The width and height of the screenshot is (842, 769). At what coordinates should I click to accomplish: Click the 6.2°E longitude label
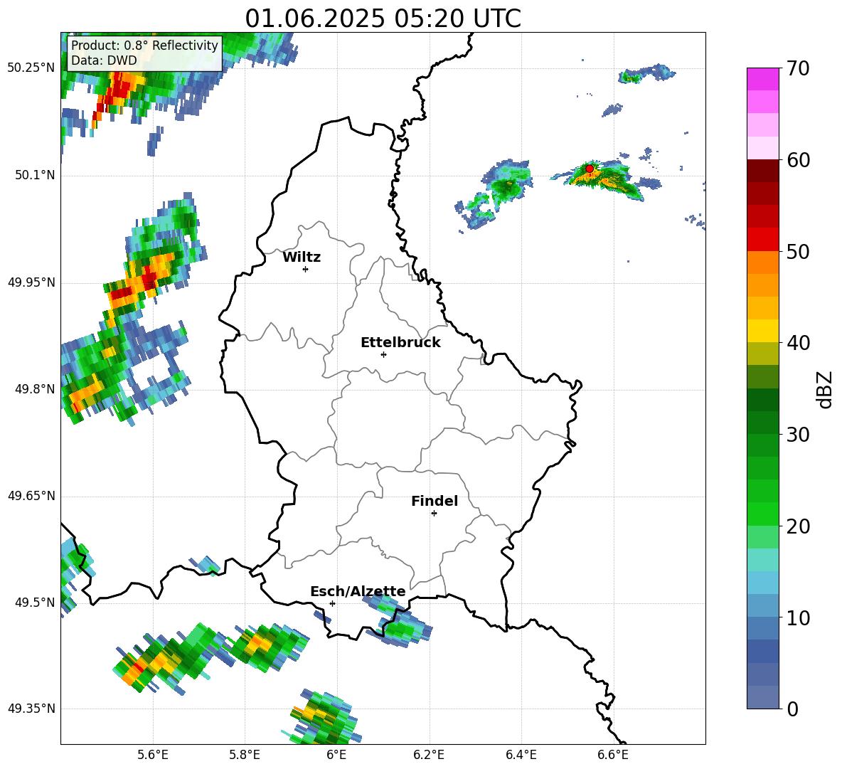point(429,755)
